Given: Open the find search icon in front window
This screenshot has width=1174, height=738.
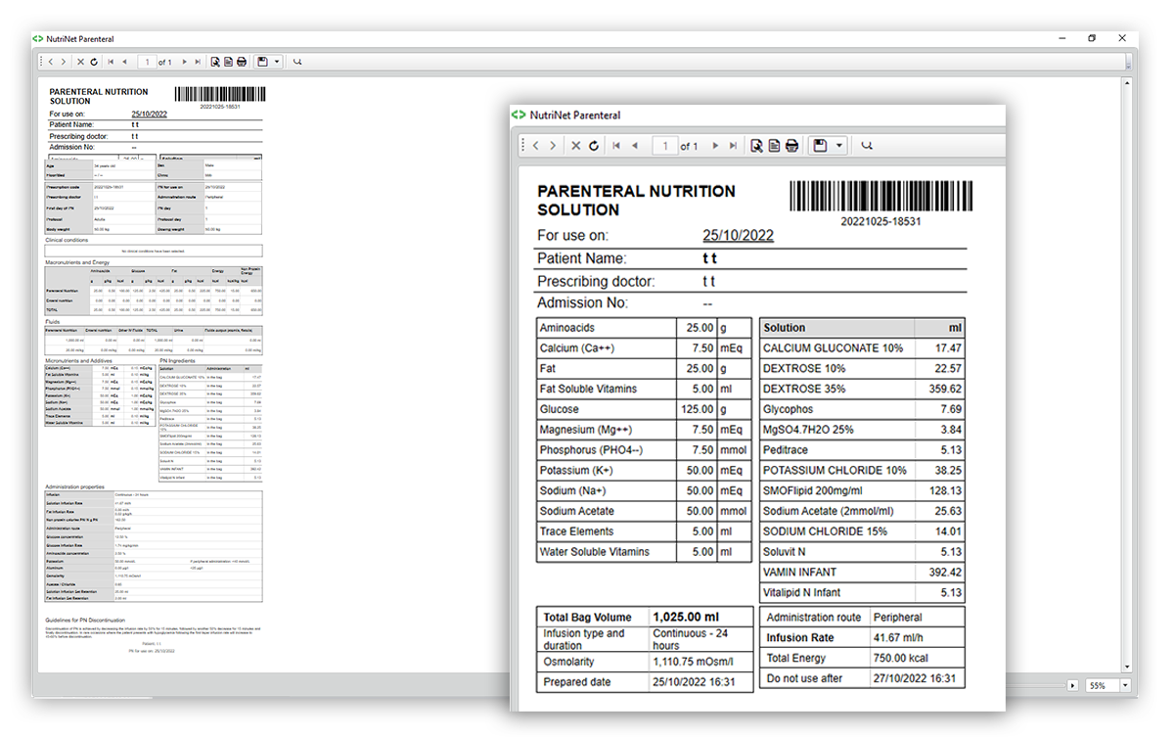Looking at the screenshot, I should coord(867,146).
